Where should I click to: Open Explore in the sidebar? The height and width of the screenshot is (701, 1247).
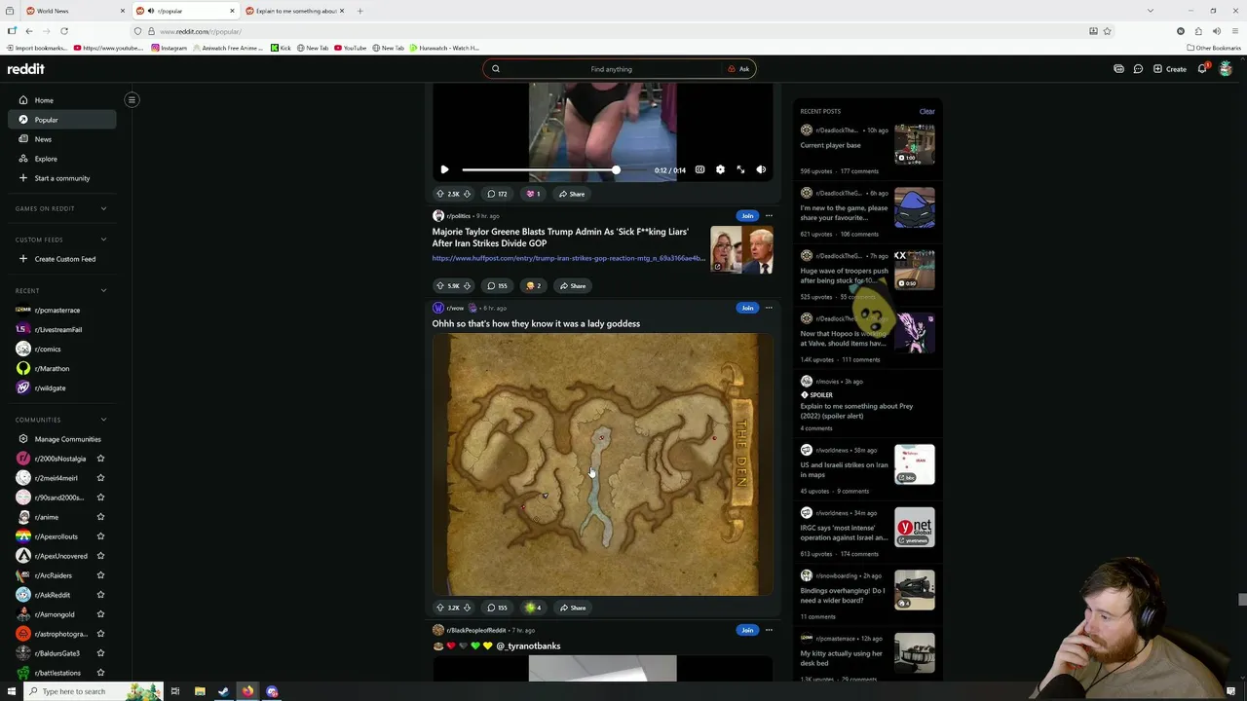coord(62,159)
